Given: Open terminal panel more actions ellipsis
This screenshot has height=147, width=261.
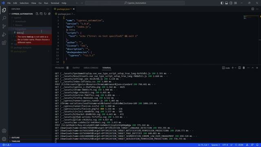Looking at the screenshot, I should (x=248, y=68).
